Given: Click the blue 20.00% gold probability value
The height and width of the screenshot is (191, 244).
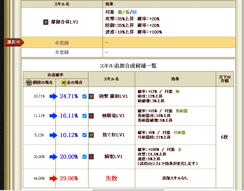Looking at the screenshot, I should point(69,157).
